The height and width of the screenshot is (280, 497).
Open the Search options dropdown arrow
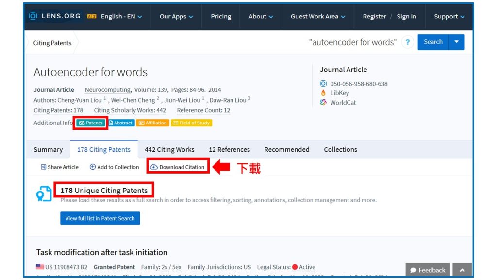[456, 42]
